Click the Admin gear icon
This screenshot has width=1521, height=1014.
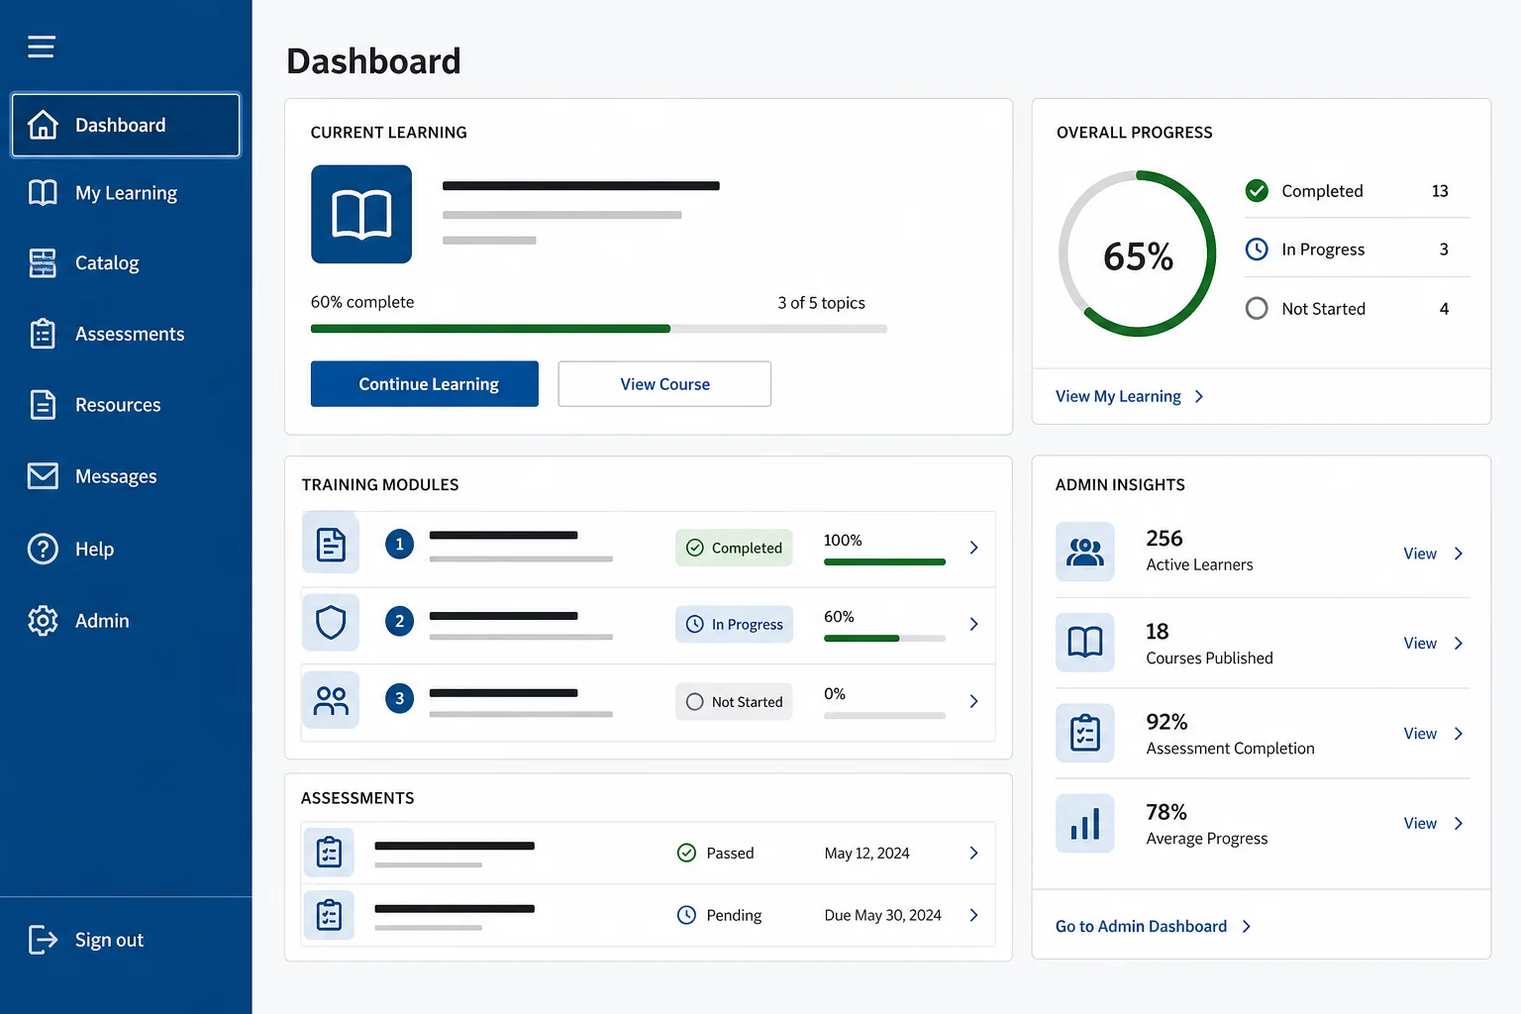point(43,621)
